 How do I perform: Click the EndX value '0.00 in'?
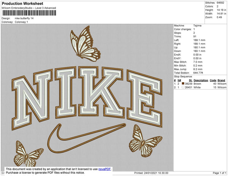pyautogui.click(x=197, y=55)
